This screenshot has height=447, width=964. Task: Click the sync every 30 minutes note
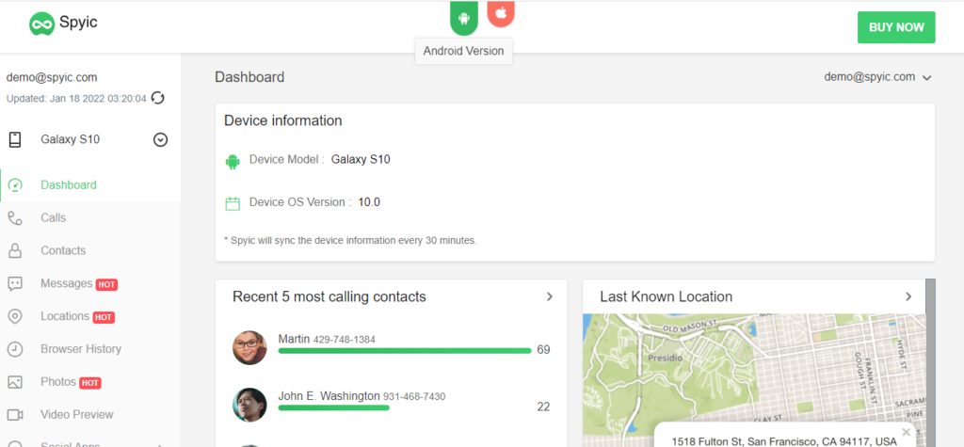(x=350, y=240)
